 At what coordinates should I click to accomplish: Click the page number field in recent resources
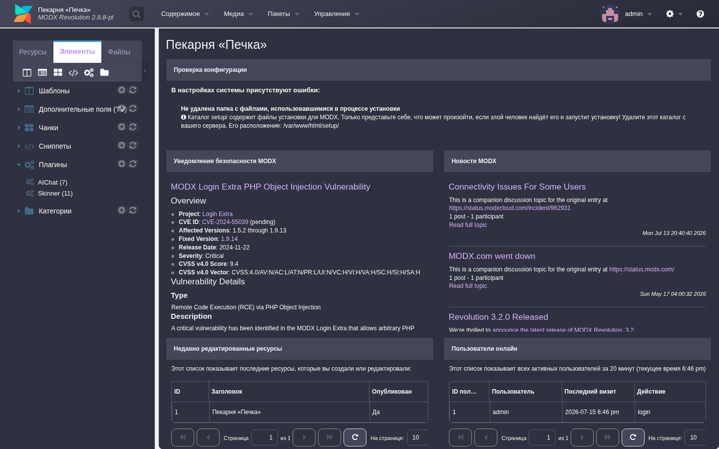pyautogui.click(x=265, y=437)
